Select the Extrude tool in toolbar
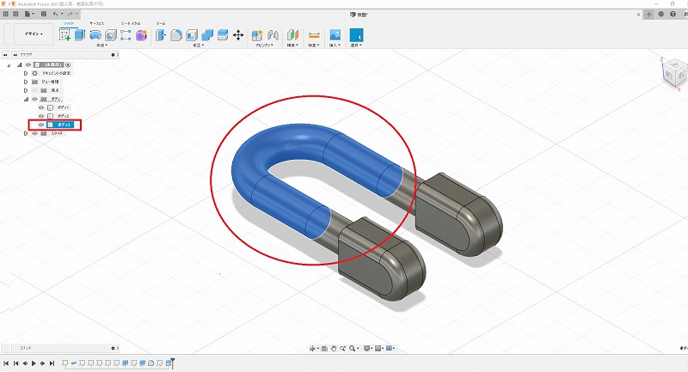The image size is (688, 372). point(79,35)
